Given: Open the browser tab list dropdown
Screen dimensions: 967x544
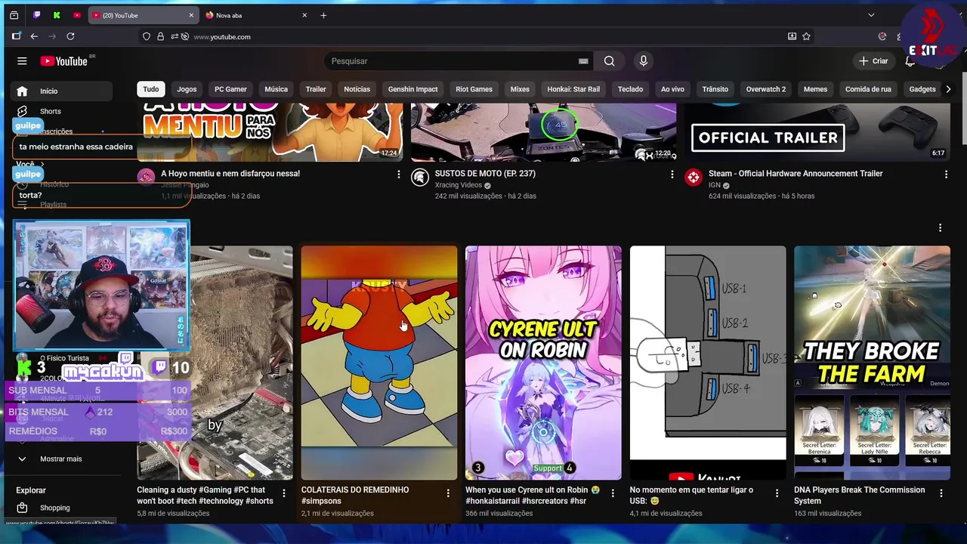Looking at the screenshot, I should 871,15.
